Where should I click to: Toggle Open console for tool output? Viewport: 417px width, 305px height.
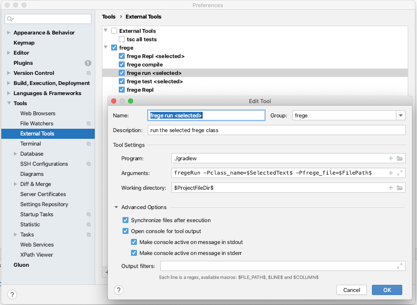coord(126,231)
